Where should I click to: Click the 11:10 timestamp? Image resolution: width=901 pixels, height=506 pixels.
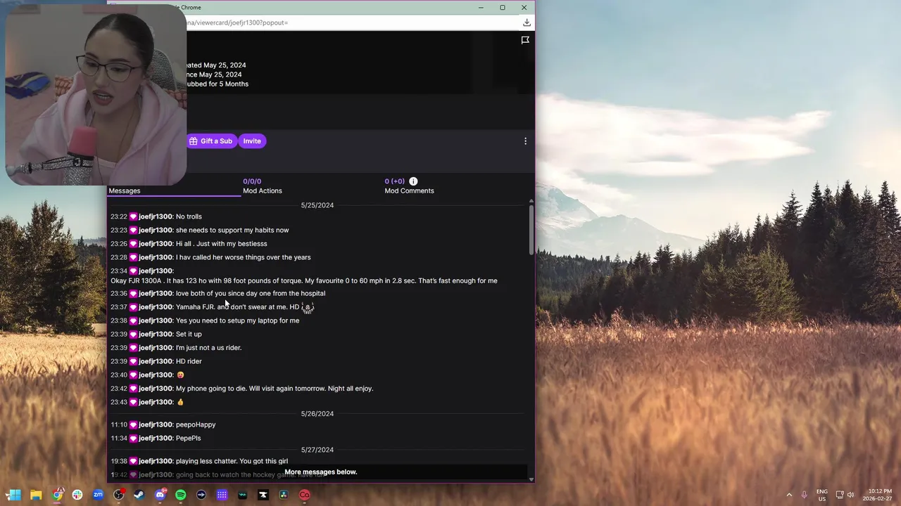pyautogui.click(x=119, y=424)
